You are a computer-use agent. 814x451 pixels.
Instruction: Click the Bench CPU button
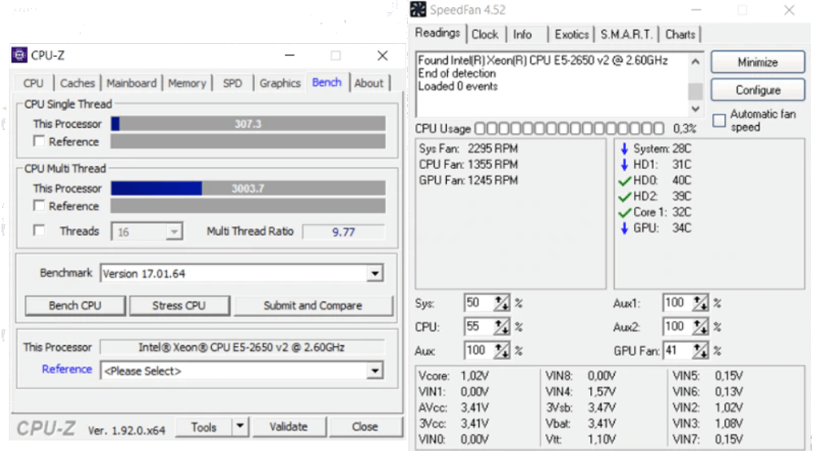(x=75, y=306)
